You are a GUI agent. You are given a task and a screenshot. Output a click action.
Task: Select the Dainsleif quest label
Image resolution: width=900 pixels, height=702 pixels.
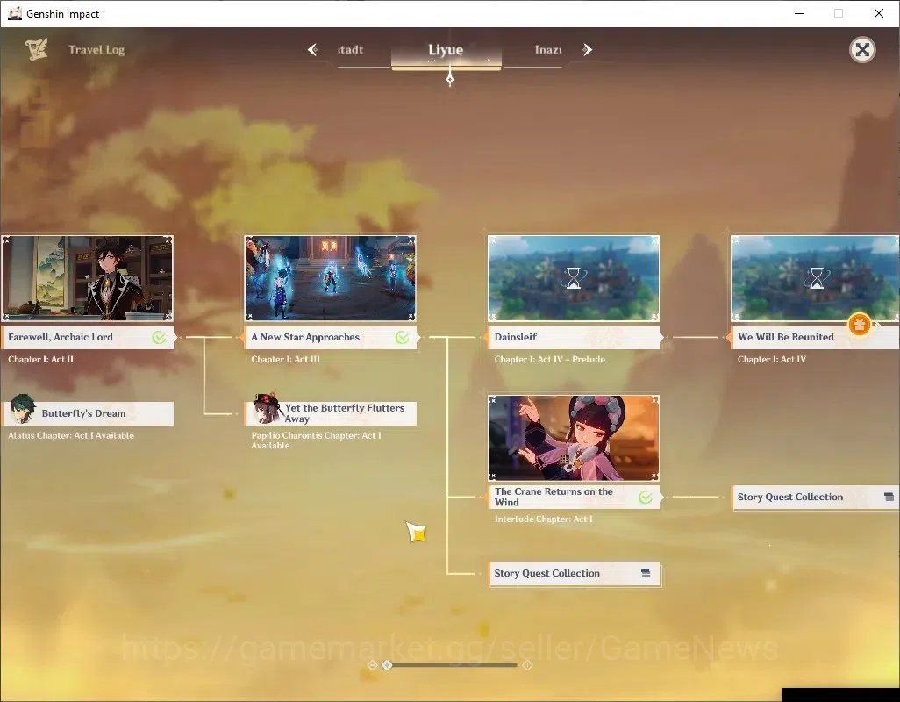coord(574,338)
